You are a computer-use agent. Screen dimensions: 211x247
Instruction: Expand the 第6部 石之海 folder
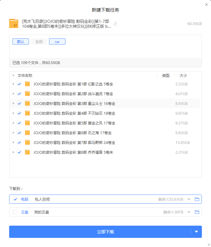tap(13, 133)
